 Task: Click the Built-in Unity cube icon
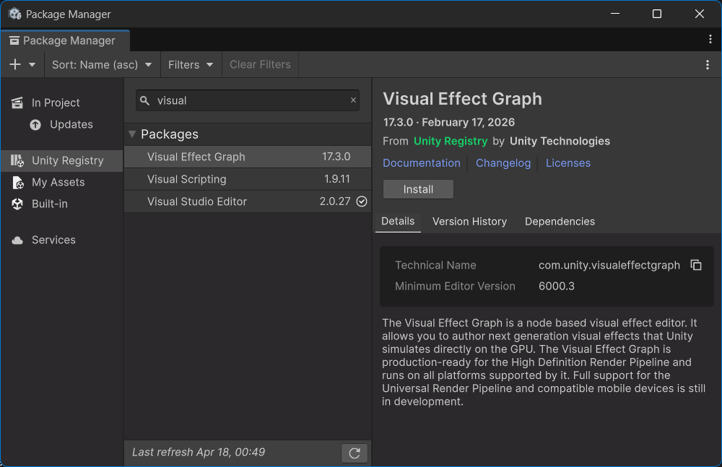tap(17, 204)
